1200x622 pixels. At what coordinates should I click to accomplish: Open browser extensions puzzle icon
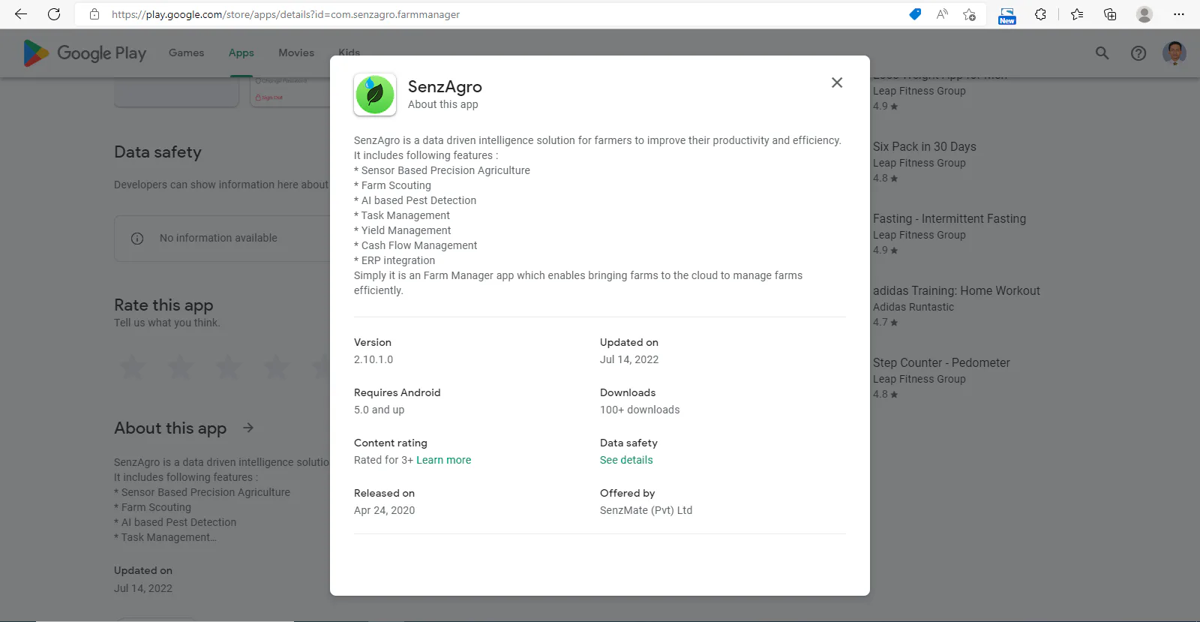tap(1040, 14)
